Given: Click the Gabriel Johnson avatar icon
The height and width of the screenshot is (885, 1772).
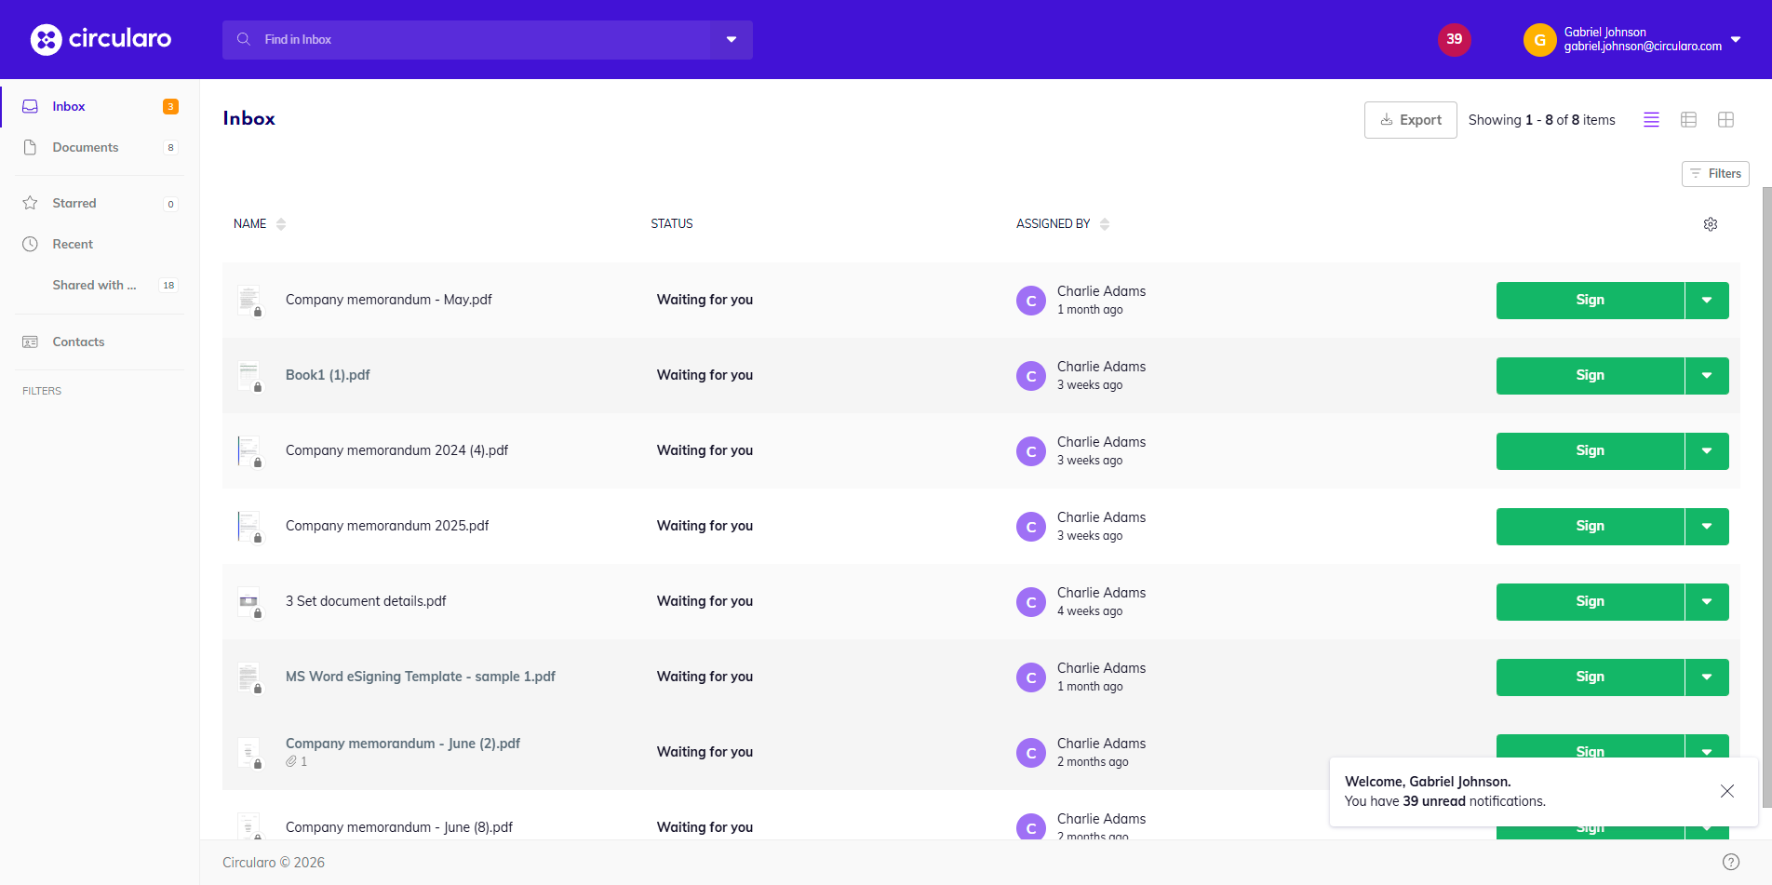Looking at the screenshot, I should click(x=1539, y=40).
